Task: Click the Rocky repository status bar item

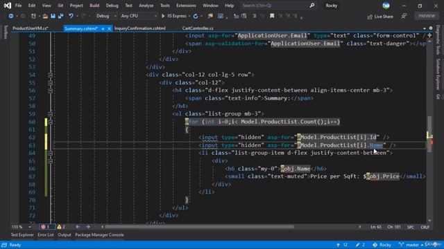Action: (382, 245)
